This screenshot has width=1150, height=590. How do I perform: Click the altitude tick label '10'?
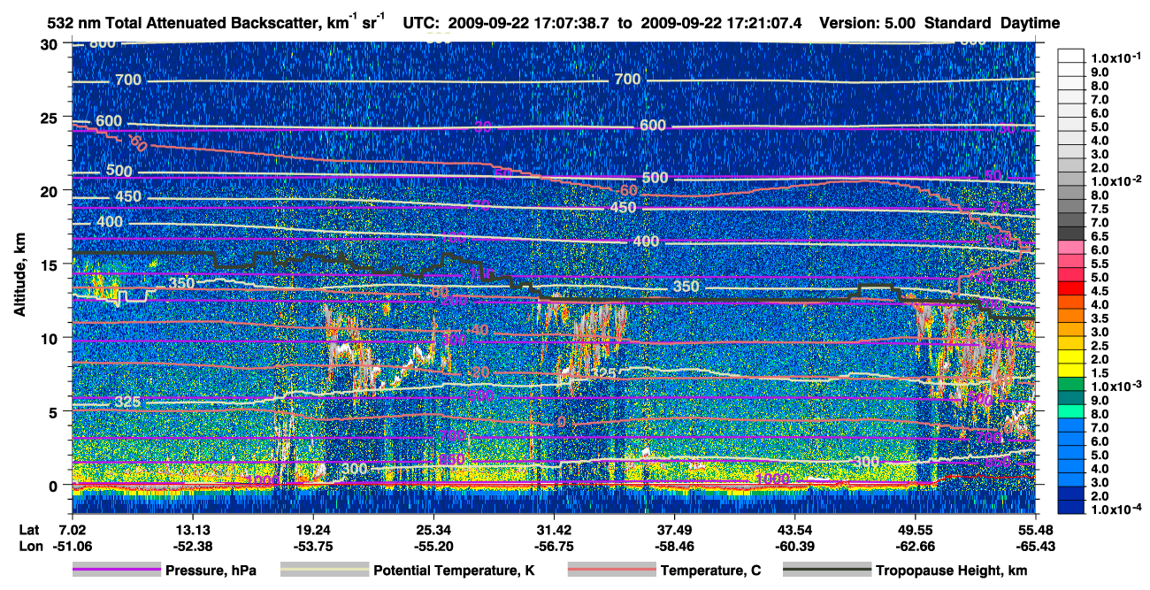point(51,338)
